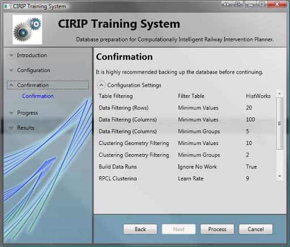Select the blue Confirmation sub-item
This screenshot has height=247, width=290.
click(x=38, y=96)
